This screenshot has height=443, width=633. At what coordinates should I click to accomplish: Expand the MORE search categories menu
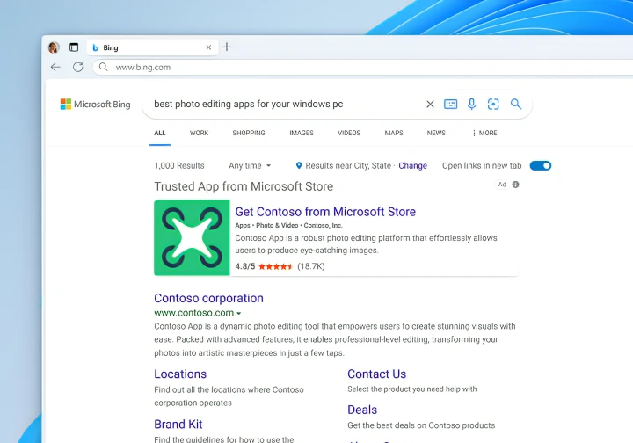484,133
